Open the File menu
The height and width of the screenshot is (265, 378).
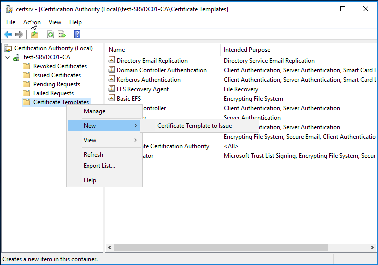click(11, 22)
